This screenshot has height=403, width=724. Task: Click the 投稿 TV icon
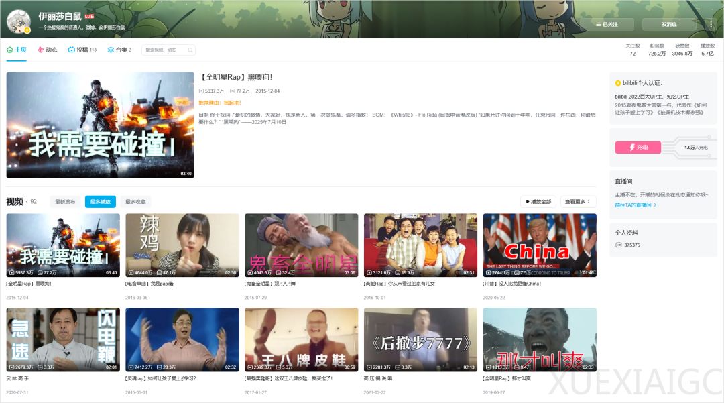[x=72, y=50]
